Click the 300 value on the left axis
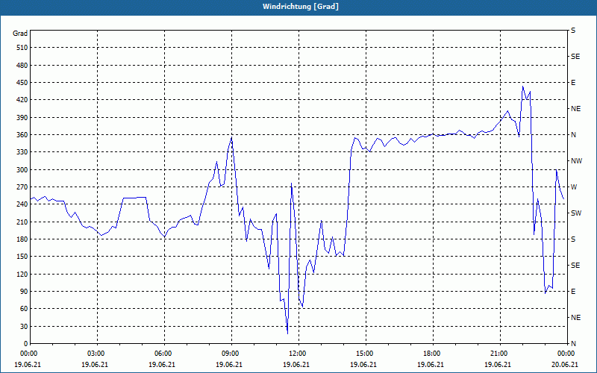The image size is (597, 373). click(x=22, y=170)
